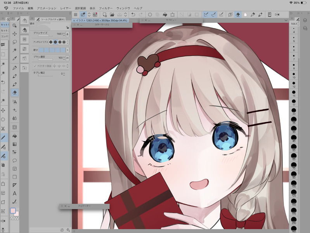The width and height of the screenshot is (310, 233).
Task: Open the フィルター menu
Action: pyautogui.click(x=106, y=8)
